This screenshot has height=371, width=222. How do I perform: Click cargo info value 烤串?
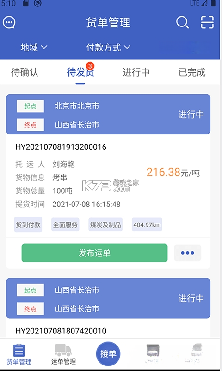60,178
